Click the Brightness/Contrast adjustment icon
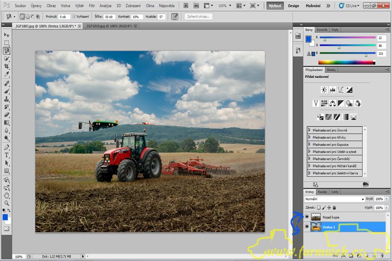The width and height of the screenshot is (392, 261). [324, 90]
